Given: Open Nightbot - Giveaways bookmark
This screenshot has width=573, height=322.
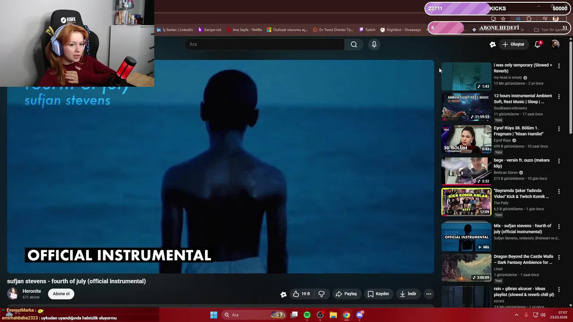Looking at the screenshot, I should pos(401,30).
